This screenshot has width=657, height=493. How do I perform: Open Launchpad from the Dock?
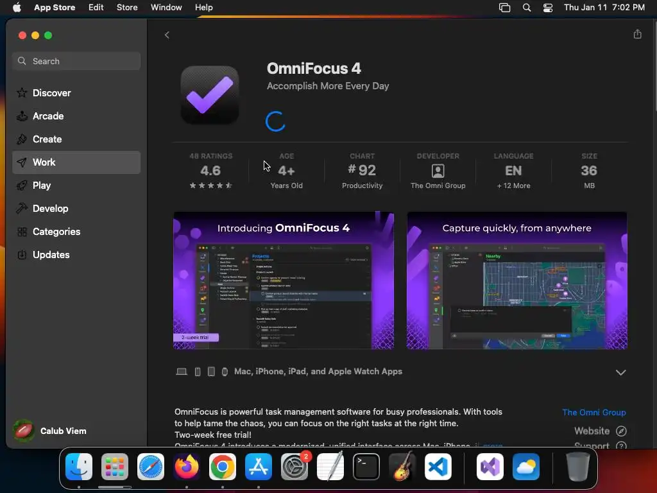pos(115,467)
